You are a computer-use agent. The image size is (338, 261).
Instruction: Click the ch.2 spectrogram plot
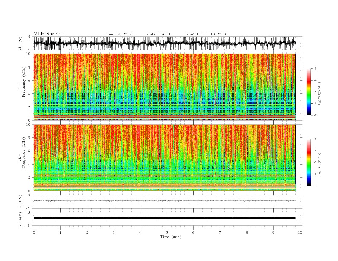pyautogui.click(x=165, y=158)
